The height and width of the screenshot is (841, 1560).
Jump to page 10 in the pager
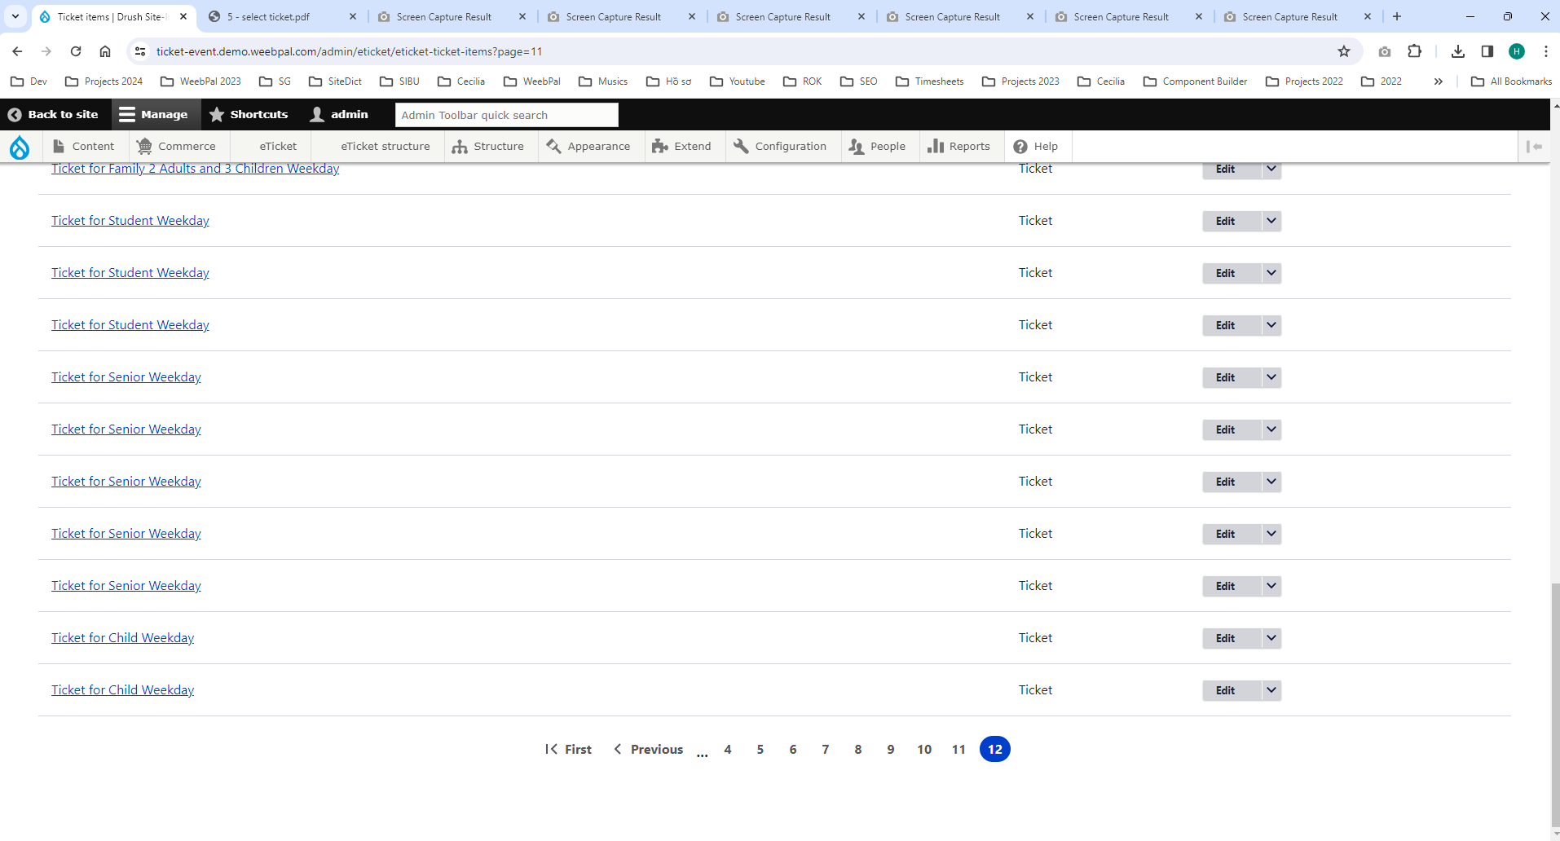point(924,749)
